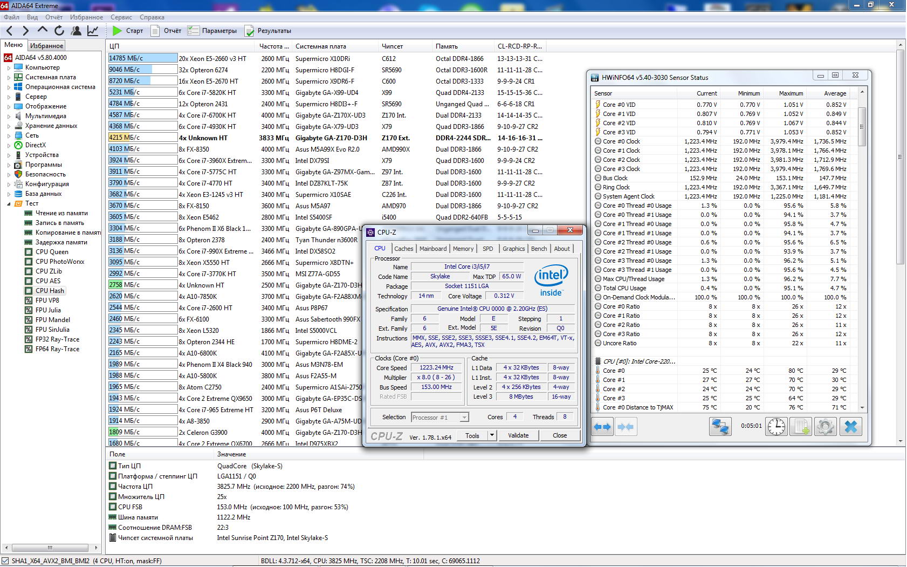The height and width of the screenshot is (567, 907).
Task: Open HWiNFO sensor settings gear
Action: (x=826, y=427)
